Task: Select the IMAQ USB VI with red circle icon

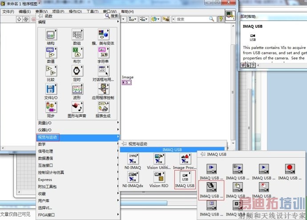Action: [290, 169]
